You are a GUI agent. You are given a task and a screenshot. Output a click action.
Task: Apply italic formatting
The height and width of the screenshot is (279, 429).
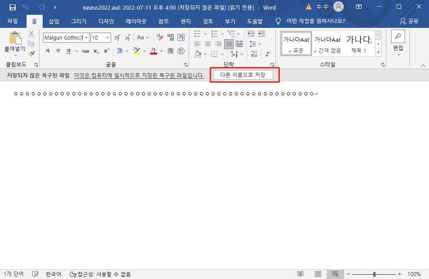click(57, 50)
